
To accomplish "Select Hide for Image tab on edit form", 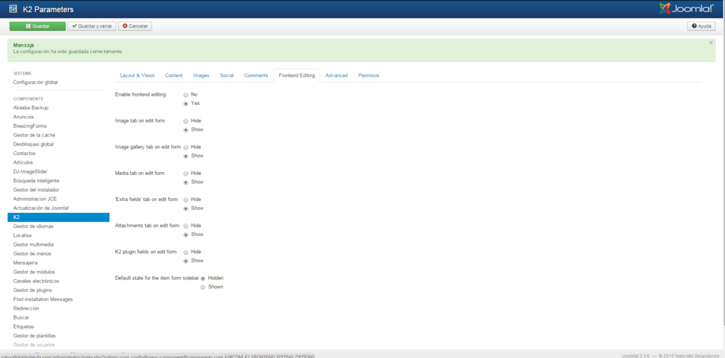I will coord(186,121).
